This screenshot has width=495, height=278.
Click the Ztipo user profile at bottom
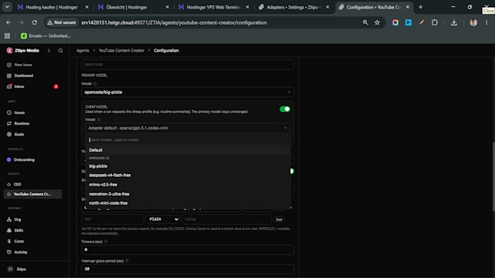[x=21, y=269]
